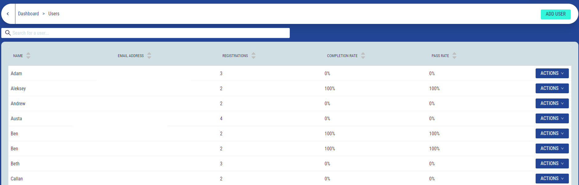Viewport: 579px width, 185px height.
Task: Sort Name column ascending using up arrow
Action: coord(28,53)
